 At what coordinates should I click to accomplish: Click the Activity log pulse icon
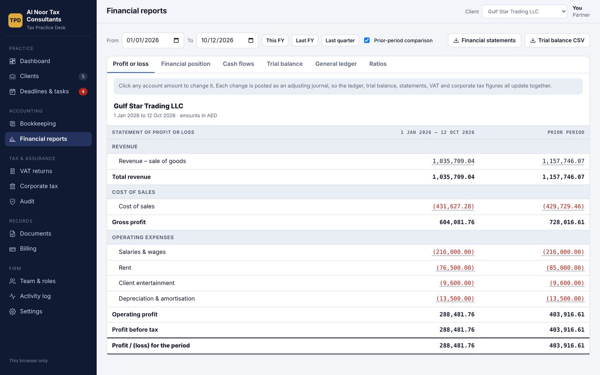pyautogui.click(x=12, y=296)
